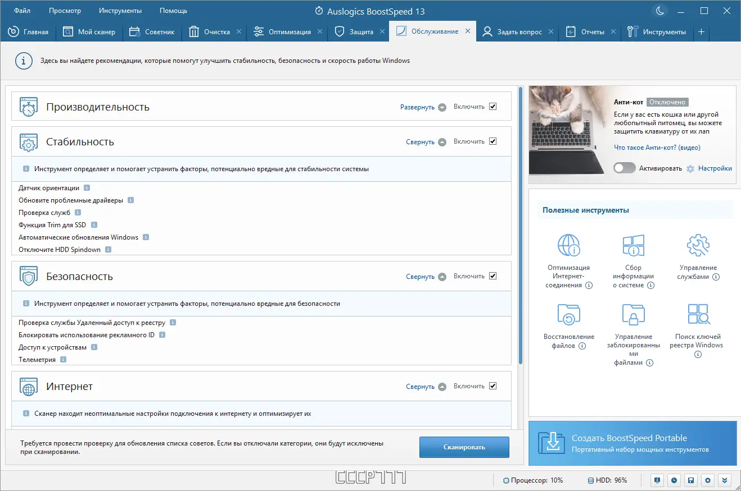Screen dimensions: 741x491
Task: Click info icon beside Доступ к устройствам
Action: [94, 347]
